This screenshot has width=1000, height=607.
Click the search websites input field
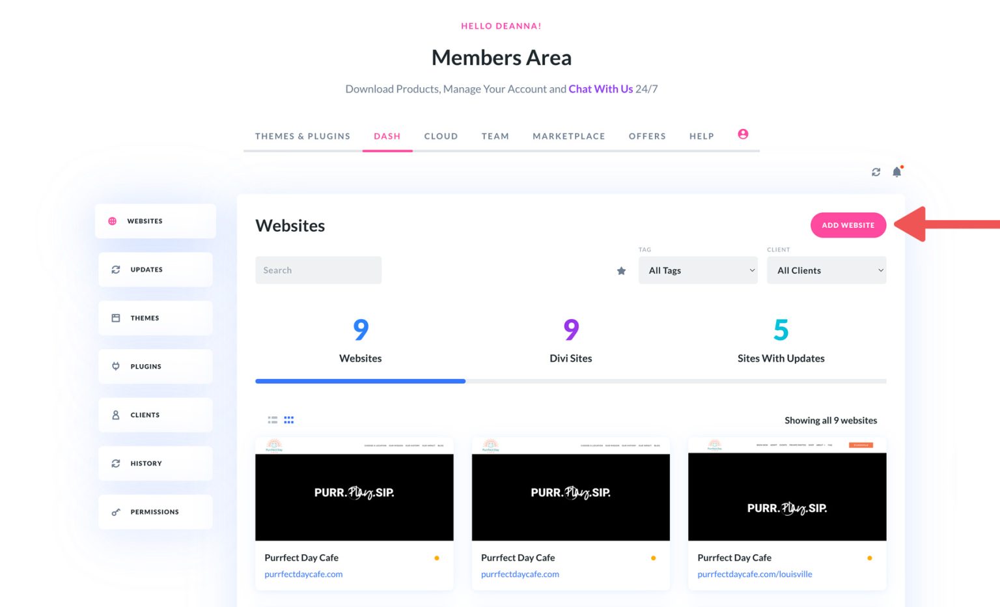click(x=318, y=270)
